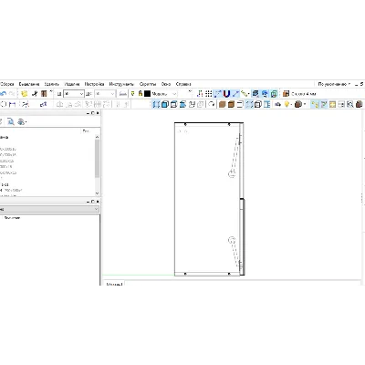Open the Инструменты menu
This screenshot has width=365, height=365.
pos(121,84)
